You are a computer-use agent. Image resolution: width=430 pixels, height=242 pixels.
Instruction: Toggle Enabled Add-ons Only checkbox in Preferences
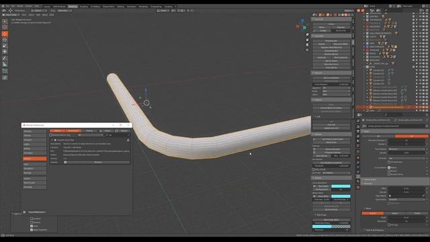51,135
